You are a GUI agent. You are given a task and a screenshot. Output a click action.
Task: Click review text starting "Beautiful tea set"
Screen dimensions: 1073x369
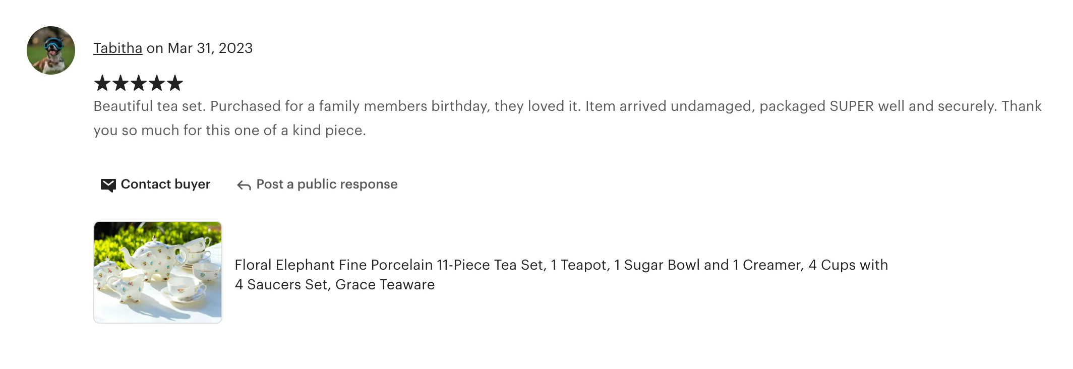tap(149, 106)
